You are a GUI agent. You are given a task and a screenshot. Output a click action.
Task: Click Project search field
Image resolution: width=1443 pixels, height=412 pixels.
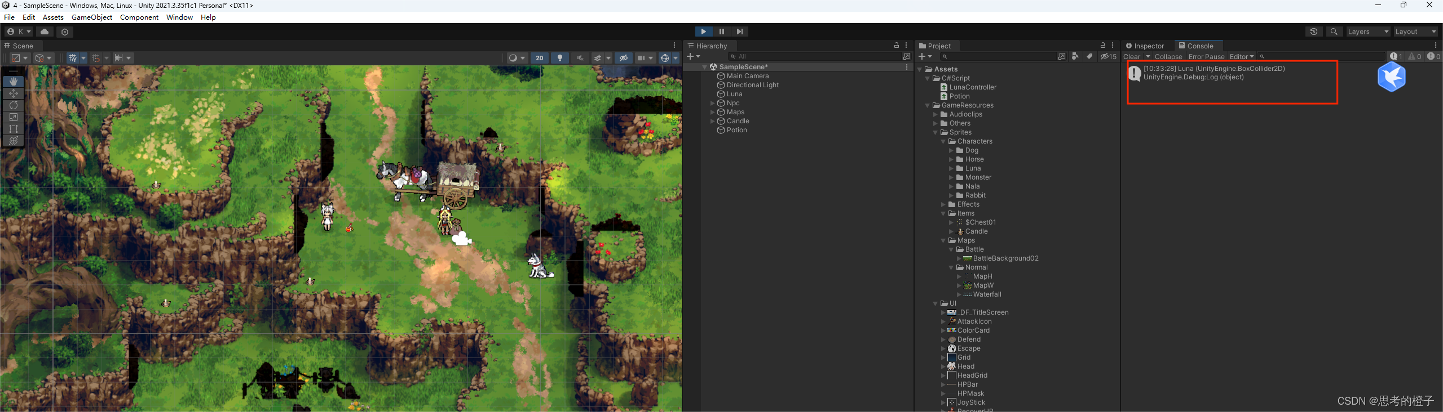coord(998,56)
